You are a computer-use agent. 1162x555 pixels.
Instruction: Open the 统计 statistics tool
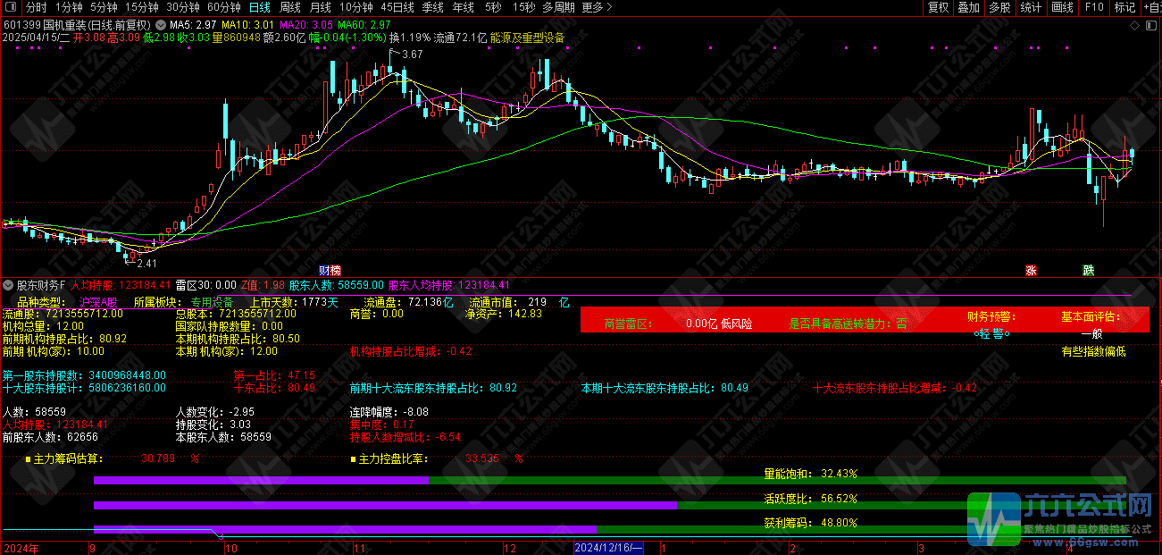click(x=1031, y=7)
